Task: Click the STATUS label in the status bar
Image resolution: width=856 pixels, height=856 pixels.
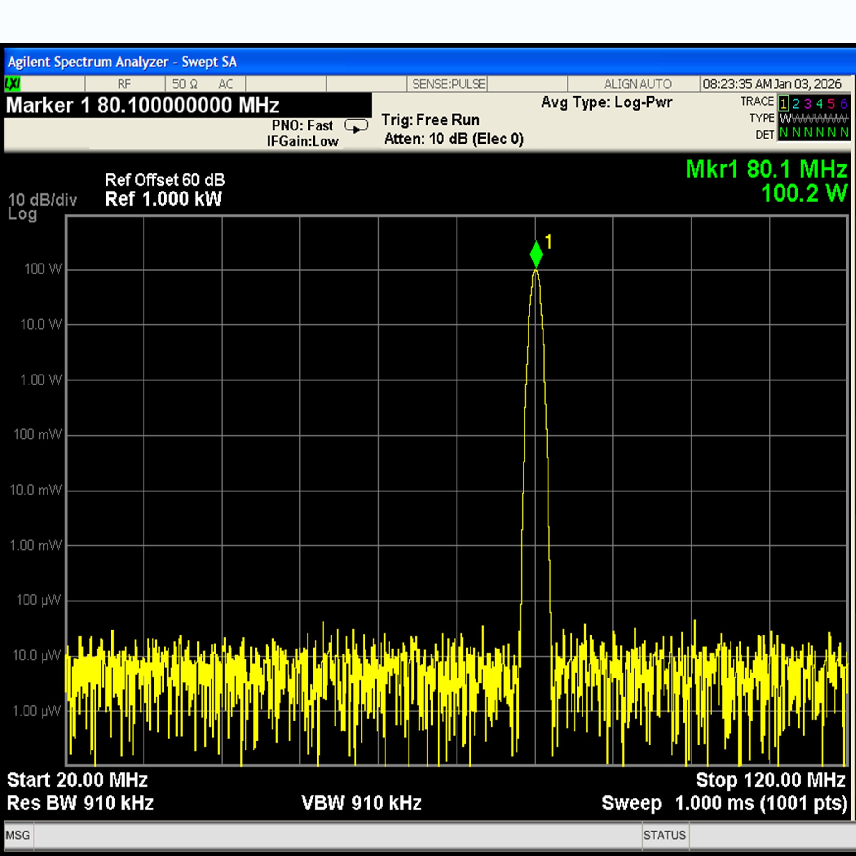Action: tap(665, 835)
